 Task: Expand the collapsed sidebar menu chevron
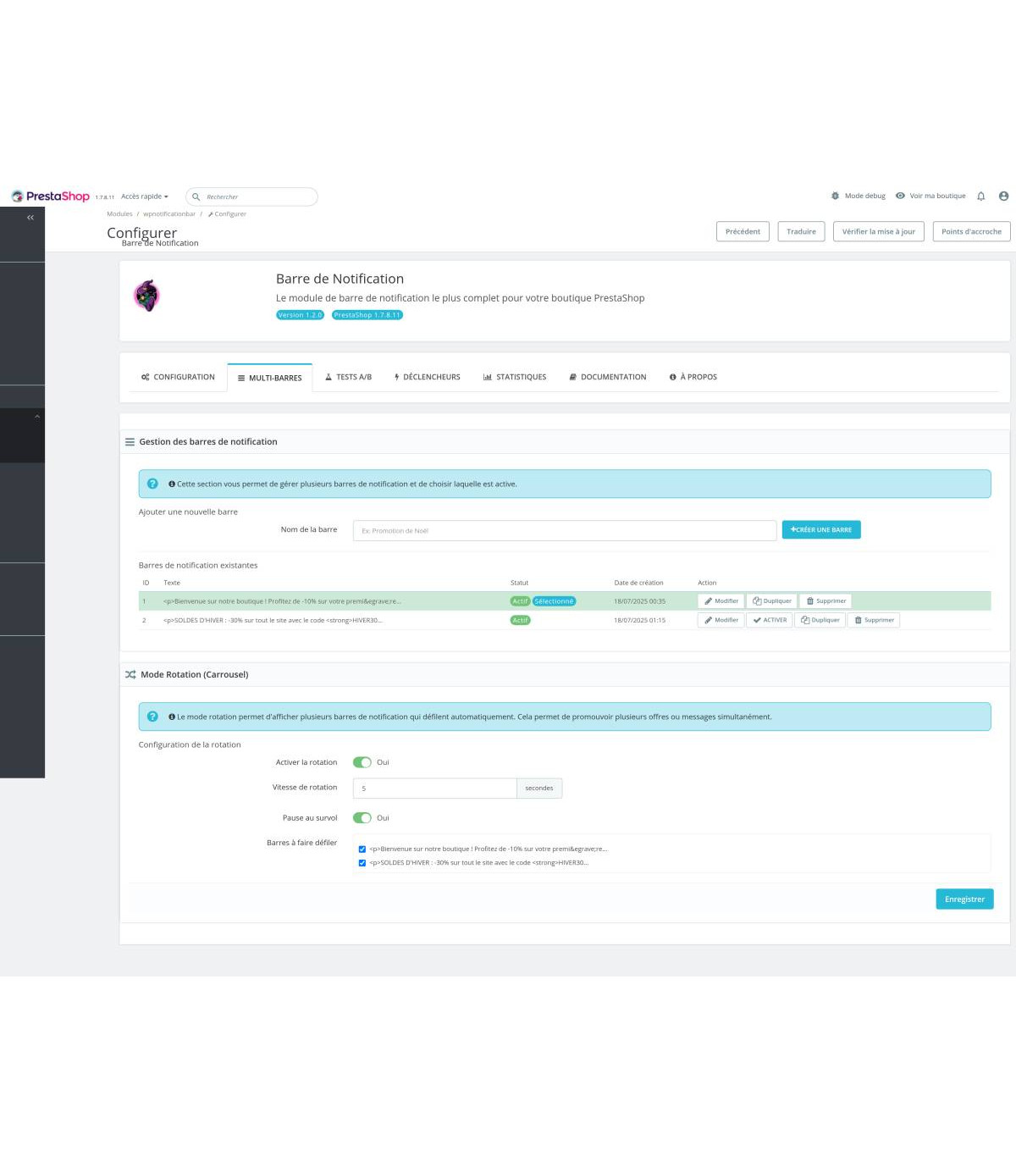36,417
